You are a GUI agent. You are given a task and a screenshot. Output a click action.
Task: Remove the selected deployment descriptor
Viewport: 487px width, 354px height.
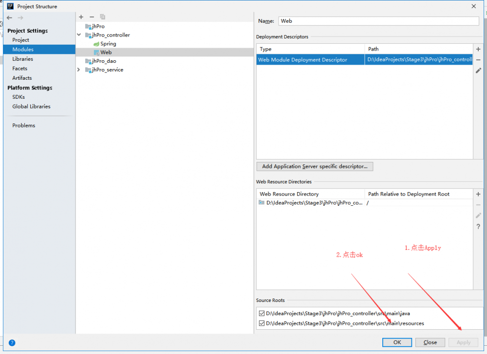pos(478,60)
